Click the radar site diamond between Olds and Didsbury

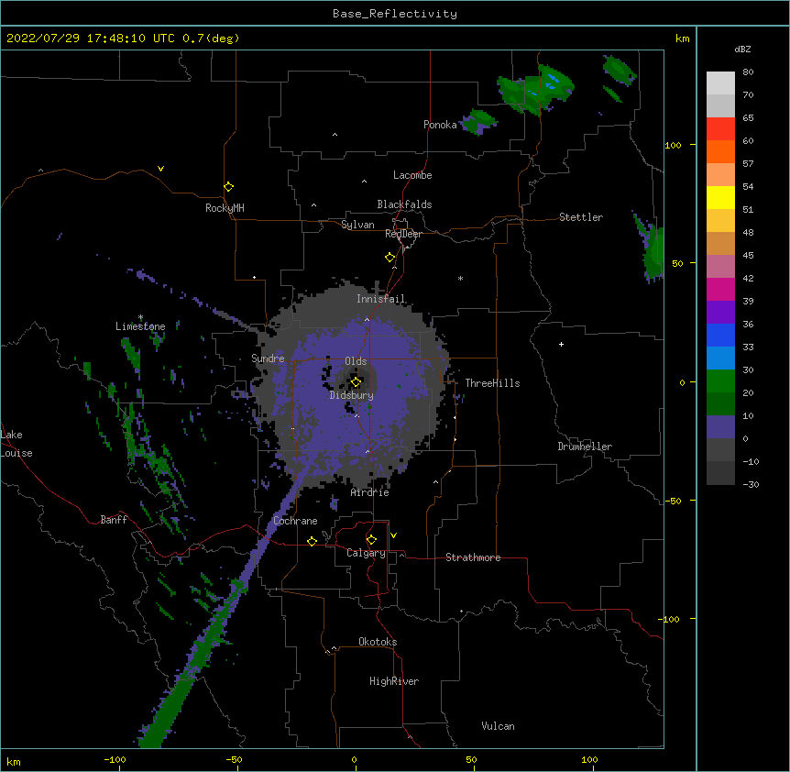coord(356,382)
